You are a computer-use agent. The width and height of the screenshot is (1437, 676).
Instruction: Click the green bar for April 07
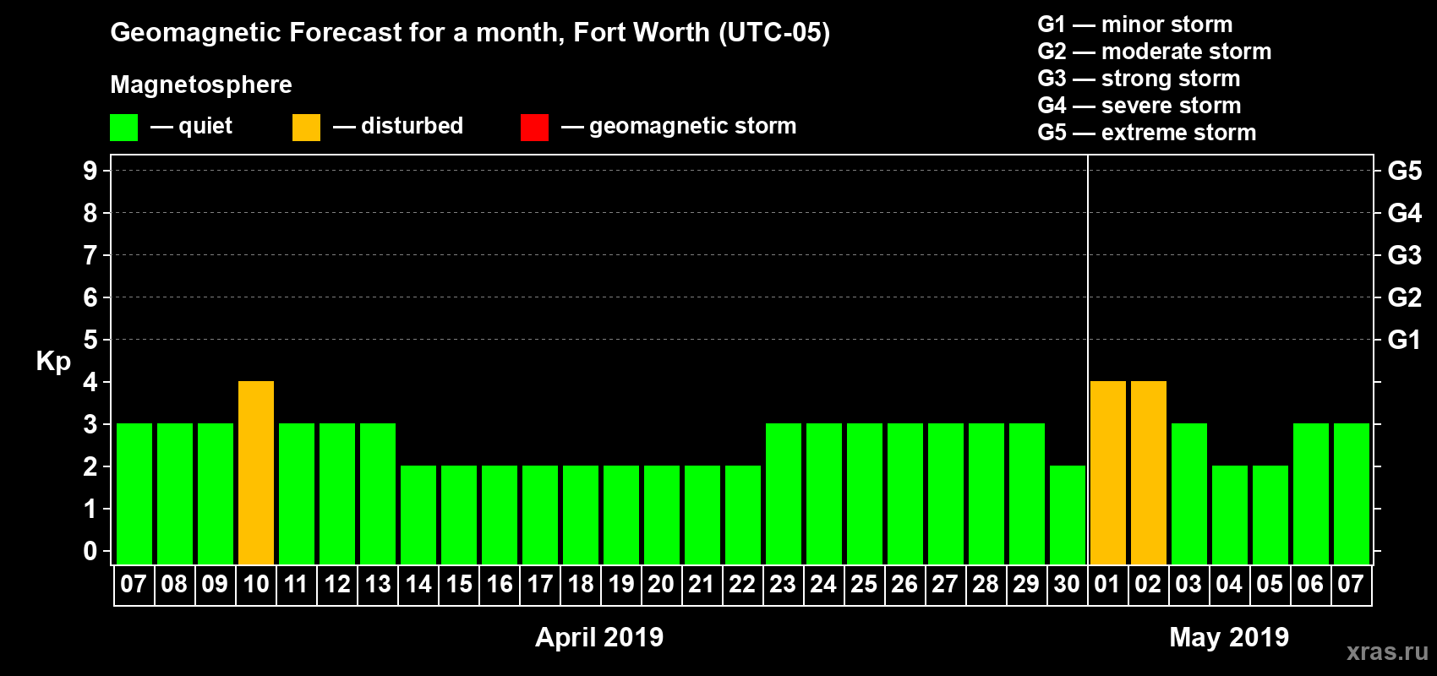(134, 494)
